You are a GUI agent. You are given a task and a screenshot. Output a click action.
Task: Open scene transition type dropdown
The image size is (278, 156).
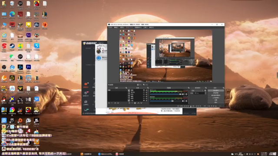197,91
